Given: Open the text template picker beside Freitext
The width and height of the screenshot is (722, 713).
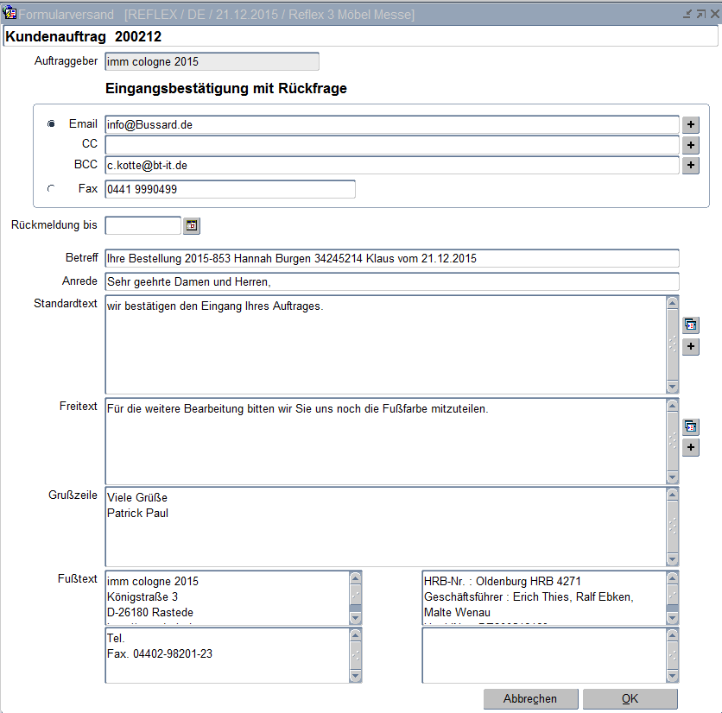Looking at the screenshot, I should (691, 426).
